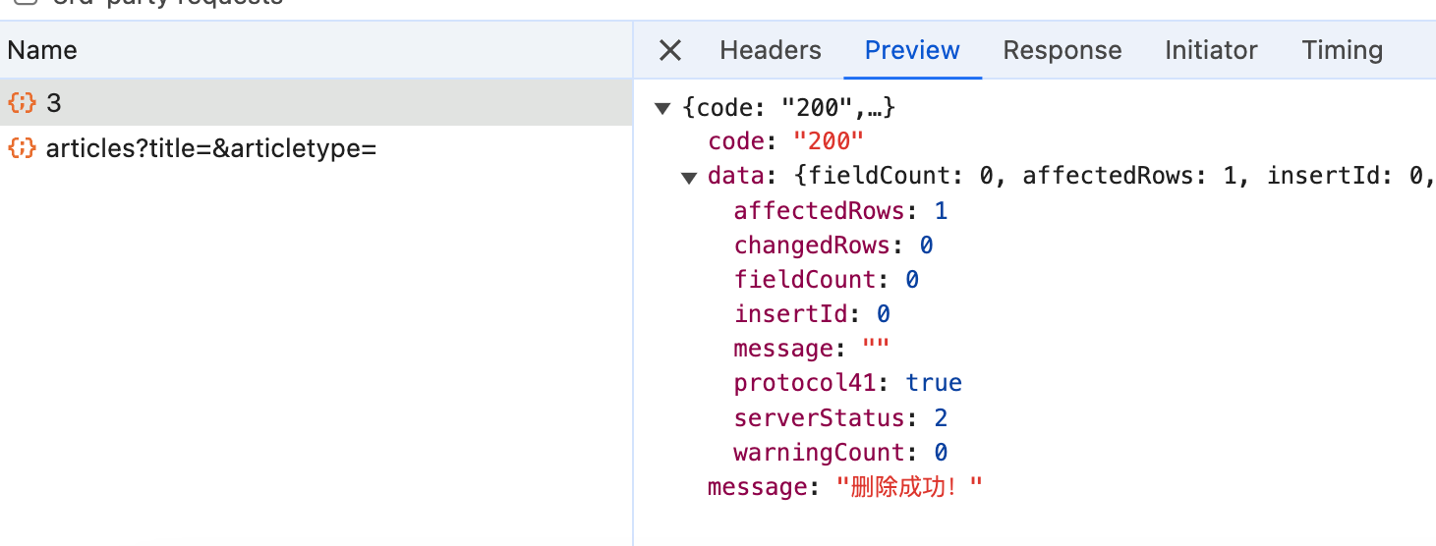Click the changedRows property name

811,246
